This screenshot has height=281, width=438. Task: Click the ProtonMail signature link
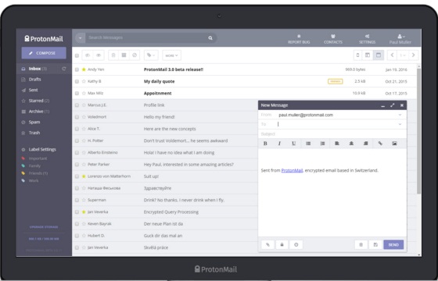click(x=292, y=170)
